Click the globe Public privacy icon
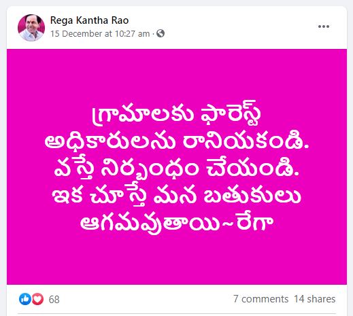The width and height of the screenshot is (353, 316). click(161, 33)
